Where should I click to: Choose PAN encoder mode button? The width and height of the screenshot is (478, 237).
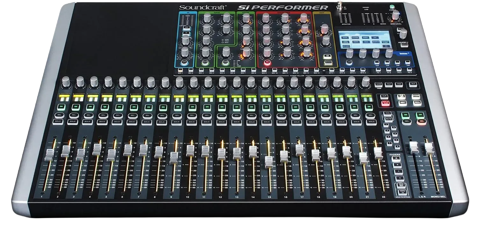(399, 84)
